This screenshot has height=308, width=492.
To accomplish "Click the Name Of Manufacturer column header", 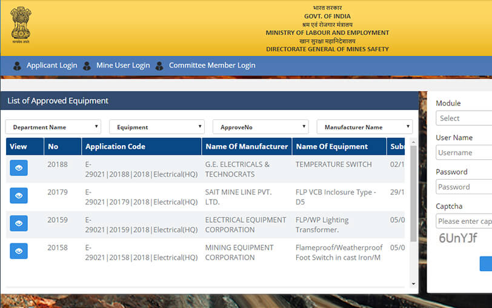I will click(247, 146).
